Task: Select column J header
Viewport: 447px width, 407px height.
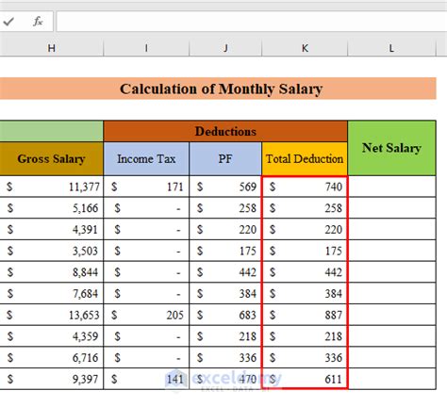Action: point(225,48)
